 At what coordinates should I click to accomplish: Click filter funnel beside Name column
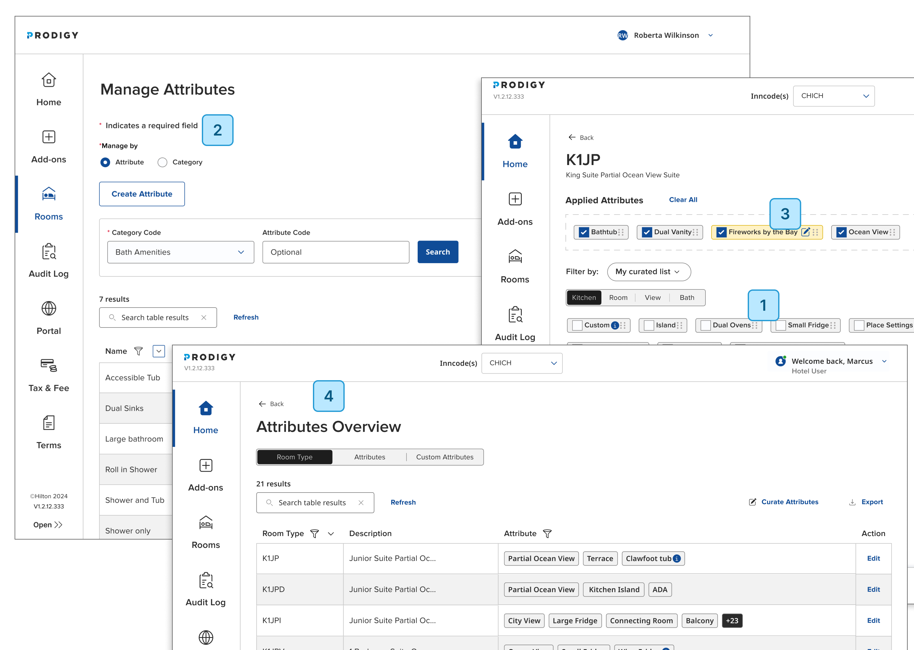[x=138, y=351]
